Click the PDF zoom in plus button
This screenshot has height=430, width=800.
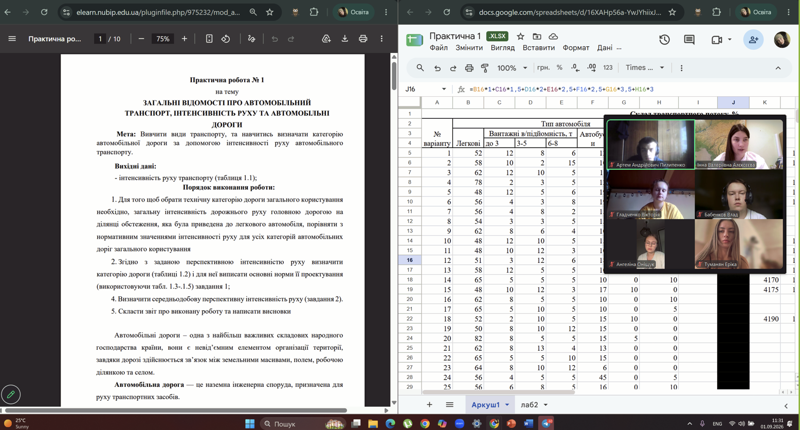pos(185,39)
